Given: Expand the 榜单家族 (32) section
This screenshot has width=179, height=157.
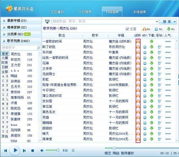Looking at the screenshot, I should 21,27.
